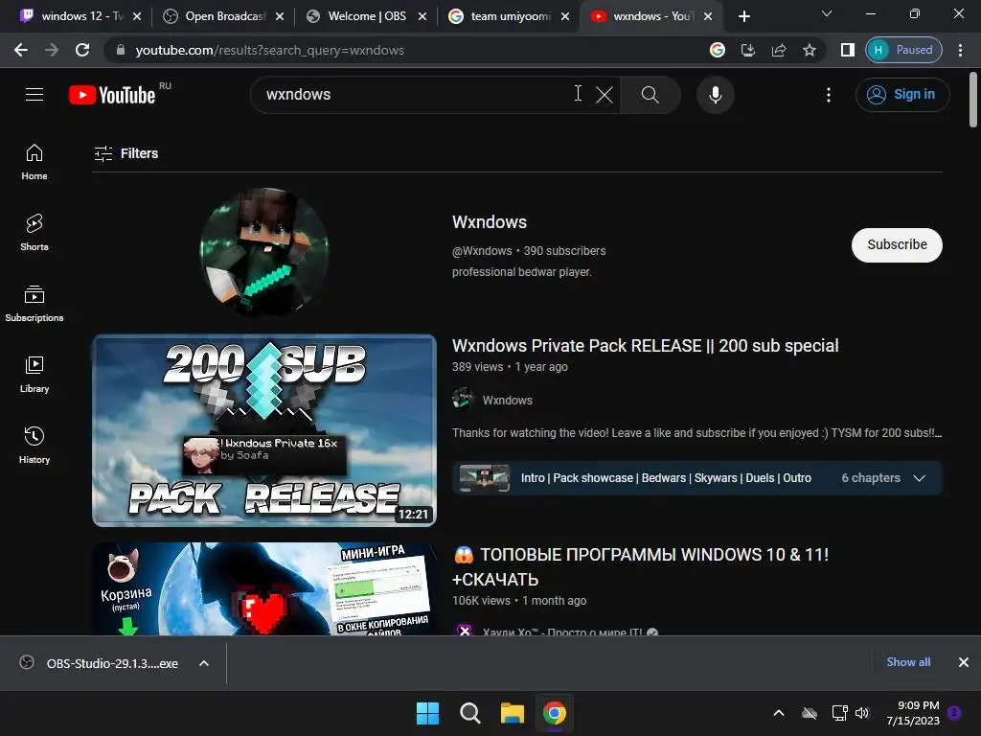Viewport: 981px width, 736px height.
Task: Play the 200 SUB Pack Release thumbnail
Action: pyautogui.click(x=264, y=430)
